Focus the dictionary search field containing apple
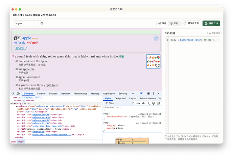Viewport: 233px width, 157px height. [26, 23]
